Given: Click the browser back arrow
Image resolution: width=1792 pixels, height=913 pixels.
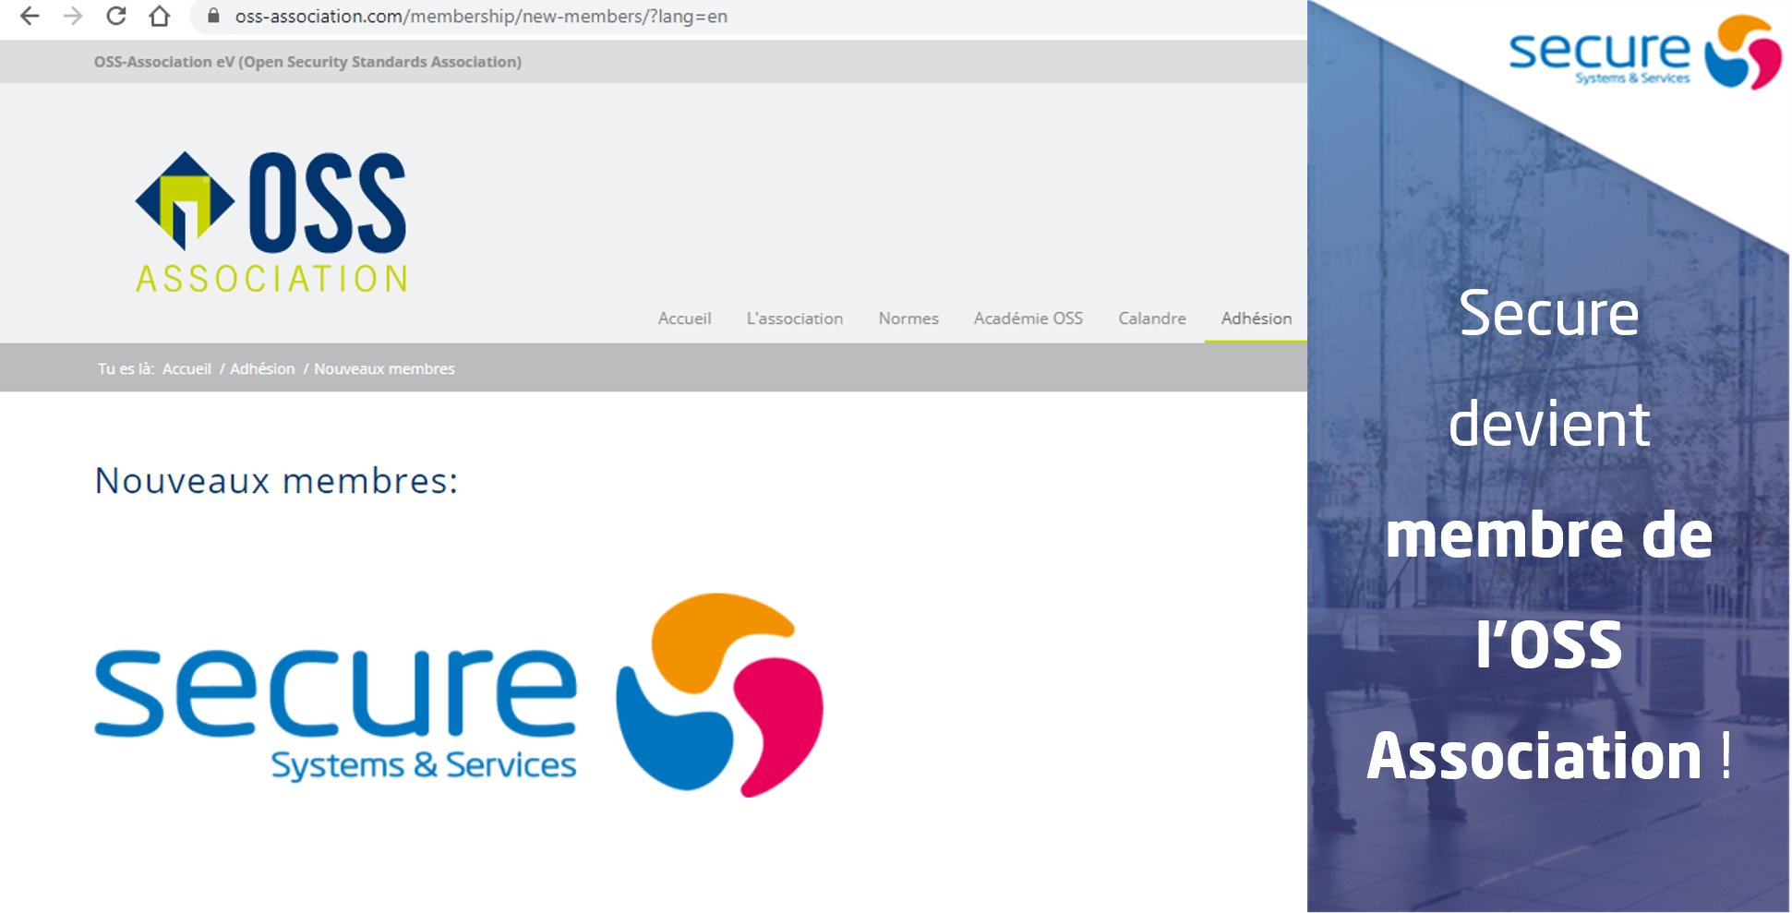Looking at the screenshot, I should (x=30, y=16).
